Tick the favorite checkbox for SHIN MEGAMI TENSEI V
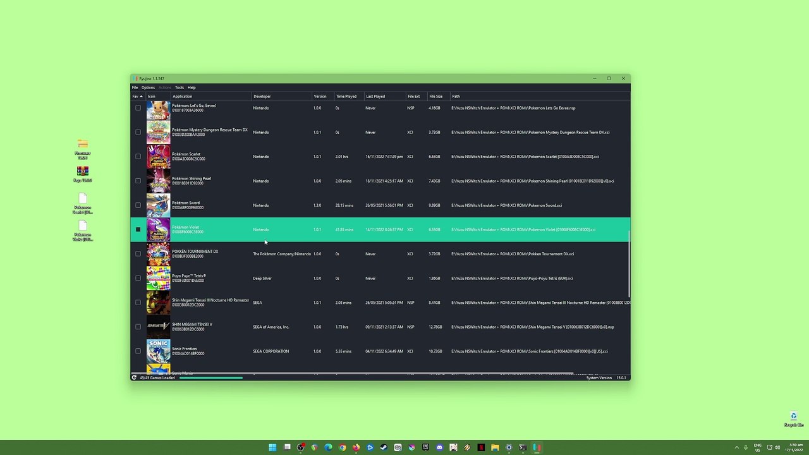 pyautogui.click(x=138, y=327)
